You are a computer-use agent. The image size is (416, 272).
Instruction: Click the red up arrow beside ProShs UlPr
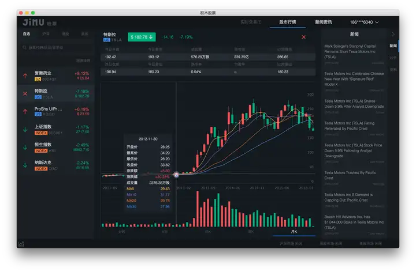(x=25, y=111)
